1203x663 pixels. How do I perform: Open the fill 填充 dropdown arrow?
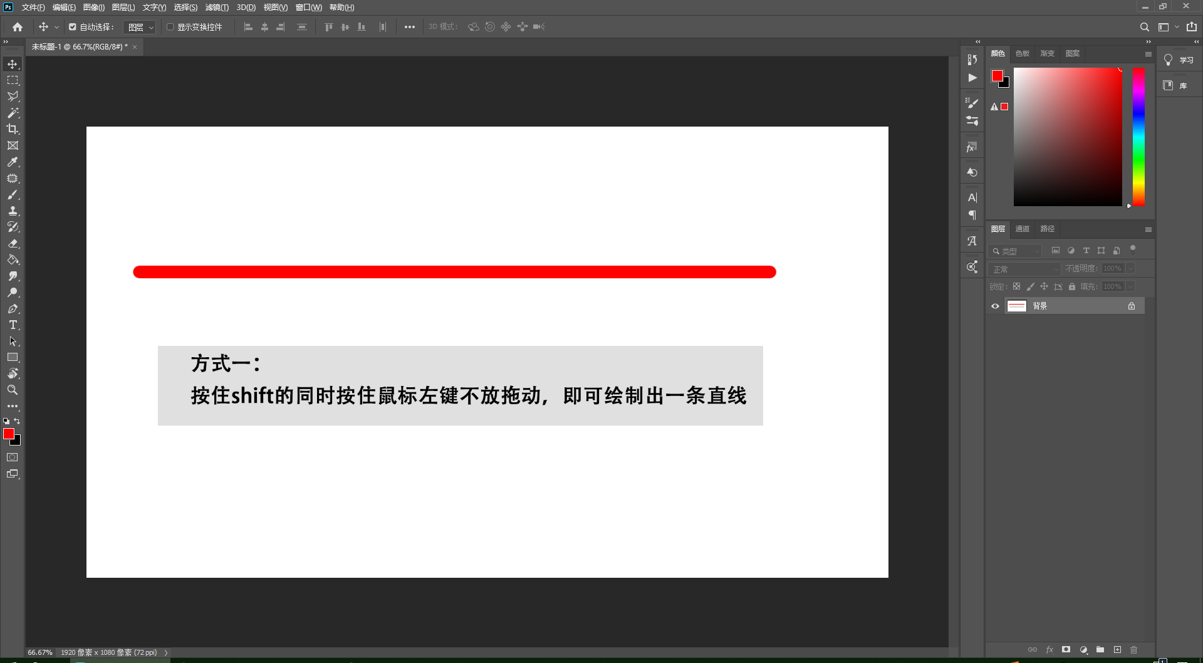tap(1131, 286)
